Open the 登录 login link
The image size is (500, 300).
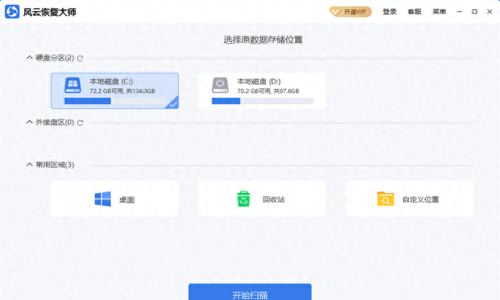pyautogui.click(x=389, y=12)
